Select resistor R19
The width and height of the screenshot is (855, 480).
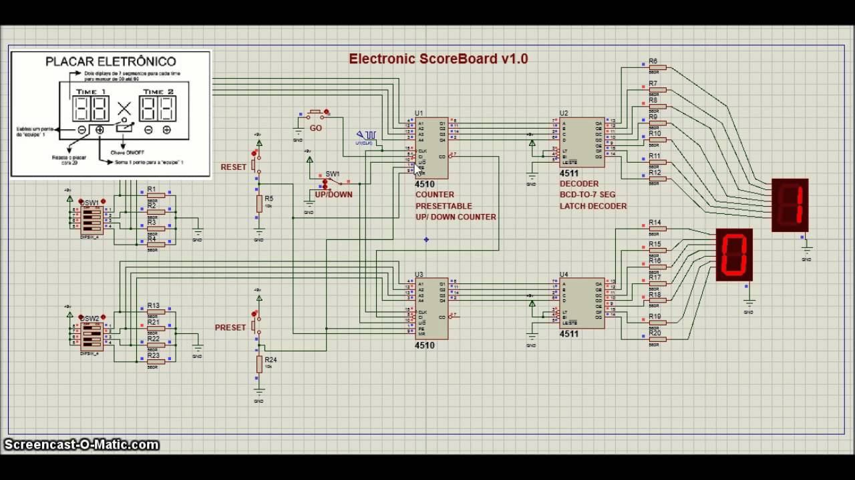657,323
